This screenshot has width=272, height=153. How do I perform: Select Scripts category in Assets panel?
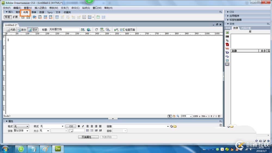pos(227,56)
